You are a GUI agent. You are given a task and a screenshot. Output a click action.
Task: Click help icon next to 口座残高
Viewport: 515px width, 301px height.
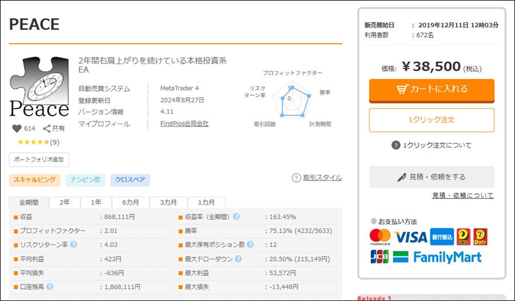pos(50,287)
